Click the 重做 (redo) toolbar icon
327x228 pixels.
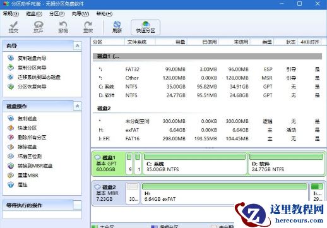click(88, 27)
